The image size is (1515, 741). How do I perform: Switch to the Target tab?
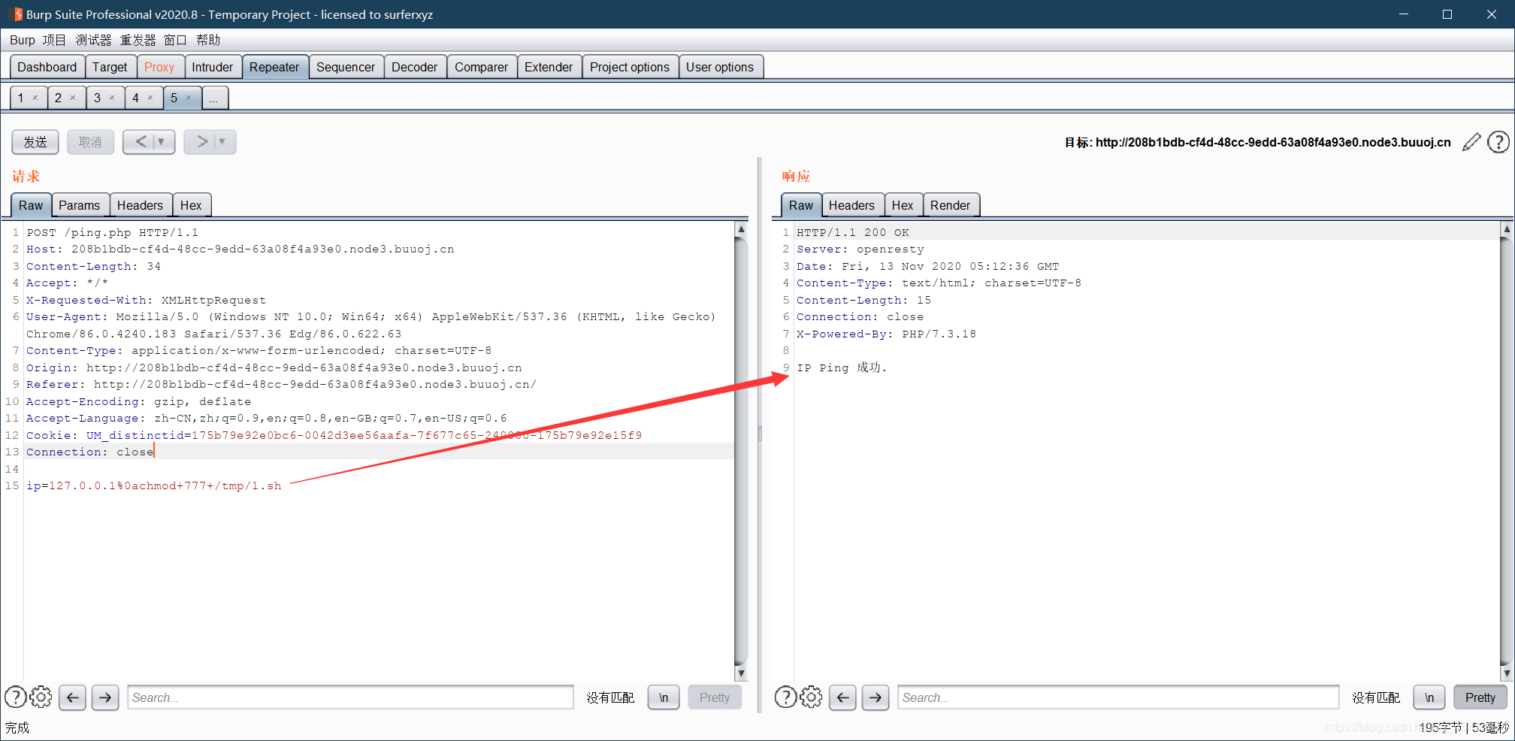point(110,67)
